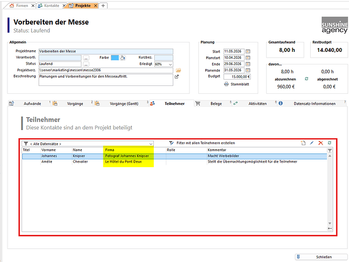Click the Stammblatt link
The image size is (349, 262).
[240, 84]
